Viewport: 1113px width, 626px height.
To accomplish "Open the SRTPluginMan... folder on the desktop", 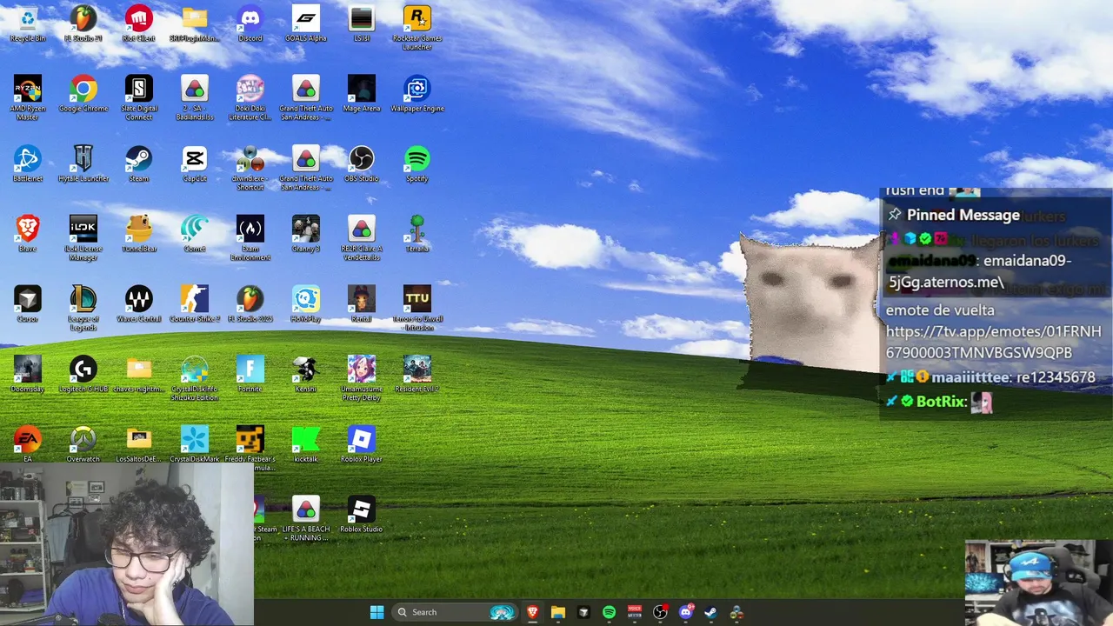I will pos(195,23).
